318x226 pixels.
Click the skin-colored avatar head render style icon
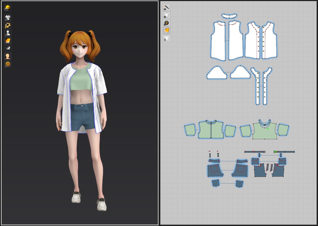coord(8,56)
